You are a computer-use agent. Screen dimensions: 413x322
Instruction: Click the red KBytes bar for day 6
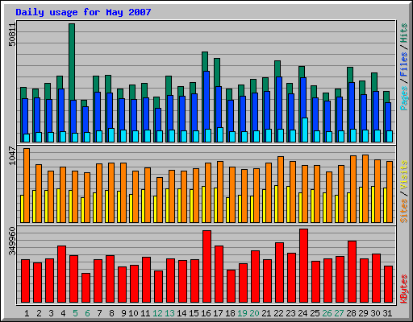point(86,287)
